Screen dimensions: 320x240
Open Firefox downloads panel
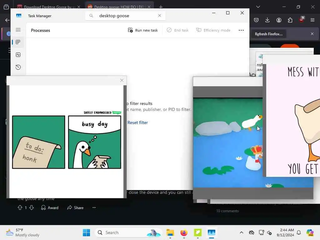click(x=267, y=20)
